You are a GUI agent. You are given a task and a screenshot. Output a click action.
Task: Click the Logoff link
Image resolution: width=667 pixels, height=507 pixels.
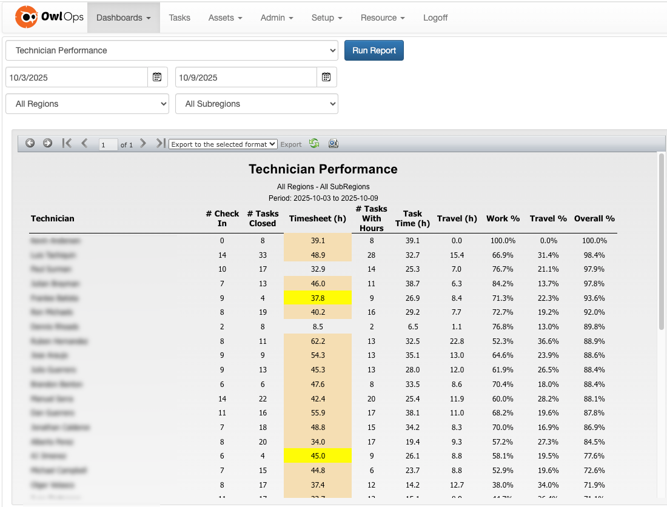tap(435, 18)
